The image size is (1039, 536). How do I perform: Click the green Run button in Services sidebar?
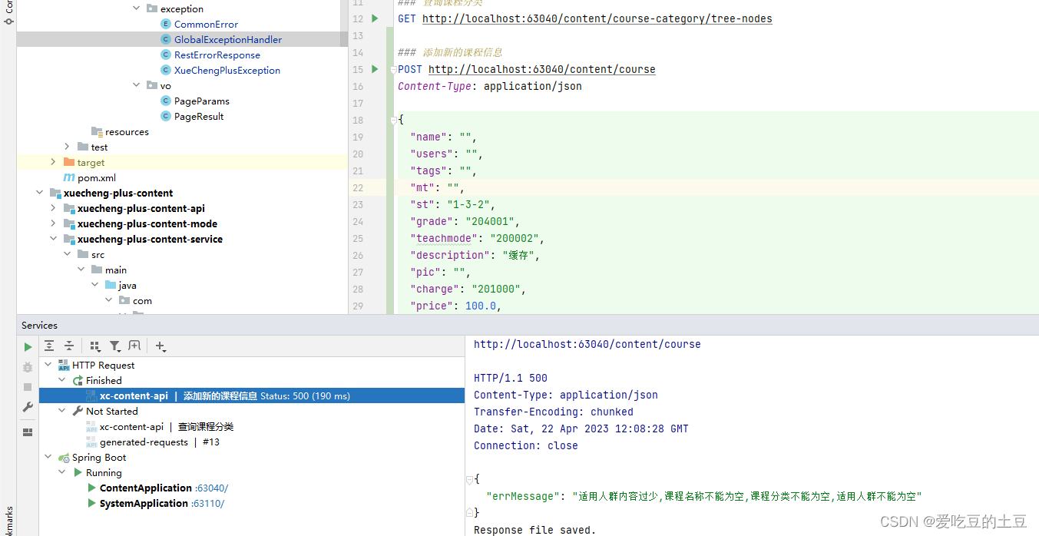pos(28,347)
